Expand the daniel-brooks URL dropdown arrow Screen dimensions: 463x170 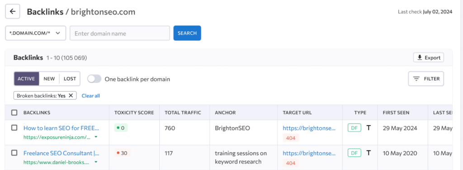96,162
